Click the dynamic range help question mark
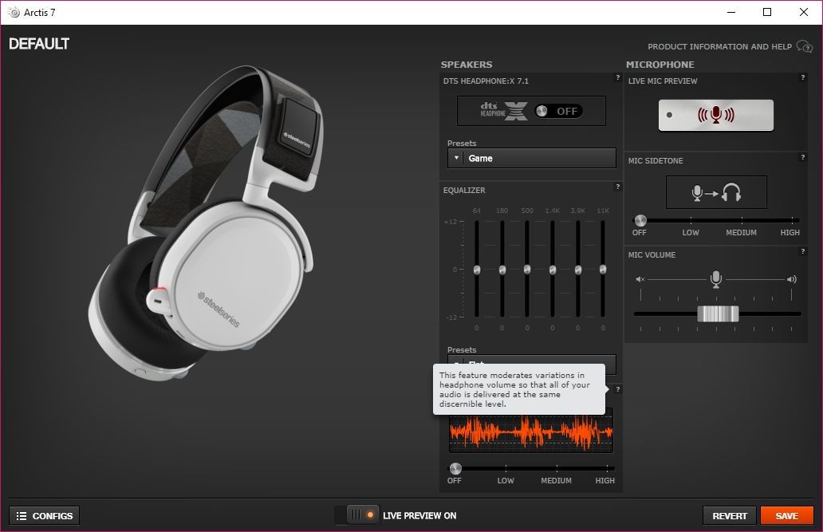 [x=617, y=389]
